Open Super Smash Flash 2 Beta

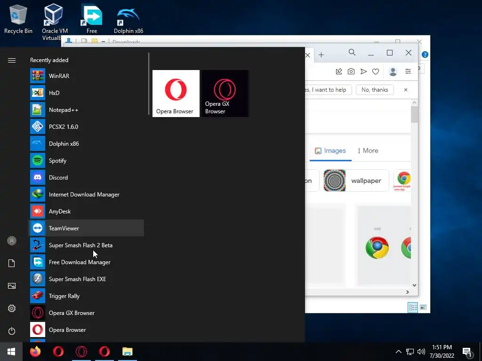pyautogui.click(x=87, y=245)
